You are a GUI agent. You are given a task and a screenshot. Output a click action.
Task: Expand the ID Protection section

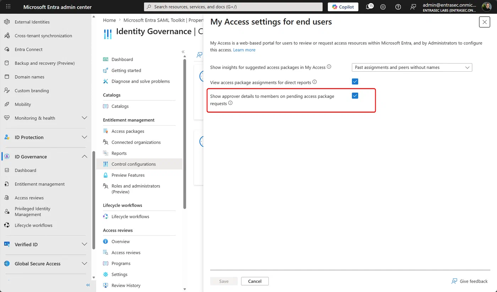(x=84, y=137)
